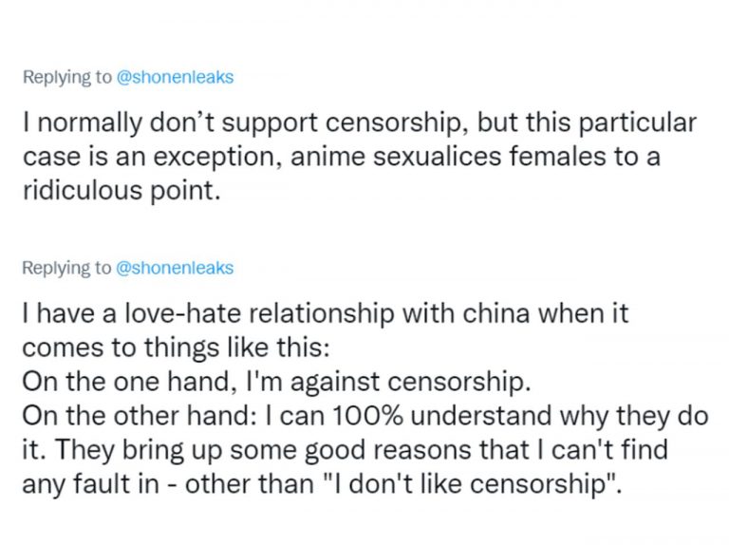Open @shonenleaks link in the second reply
Screen dimensions: 729x545
(x=174, y=269)
